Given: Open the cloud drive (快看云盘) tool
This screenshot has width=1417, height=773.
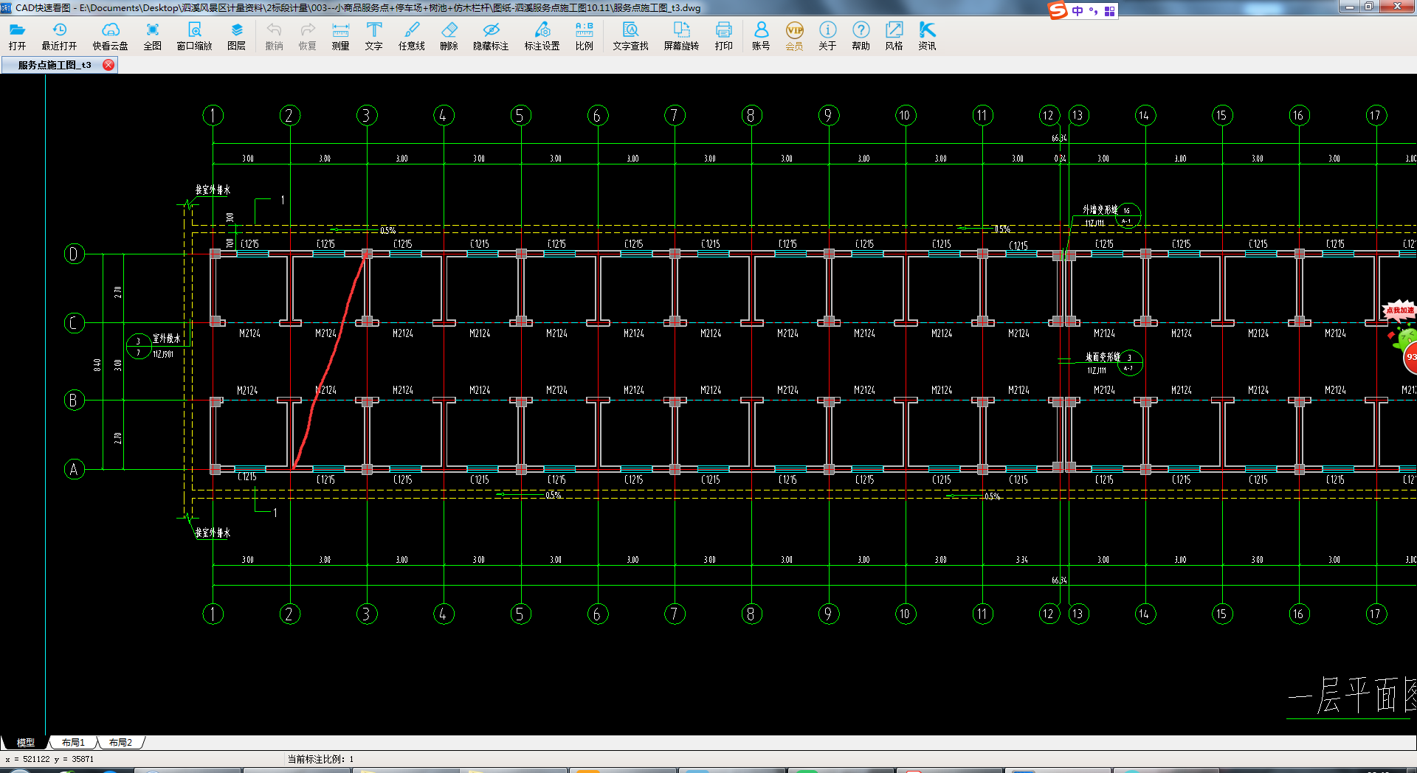Looking at the screenshot, I should pyautogui.click(x=110, y=35).
